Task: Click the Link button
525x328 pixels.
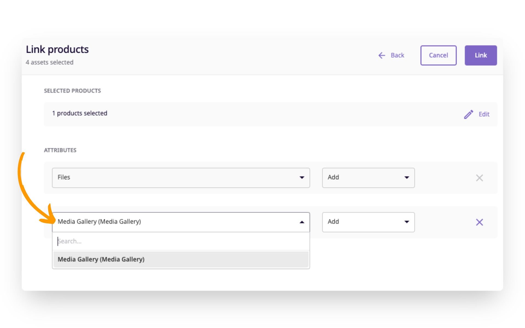Action: (x=481, y=55)
